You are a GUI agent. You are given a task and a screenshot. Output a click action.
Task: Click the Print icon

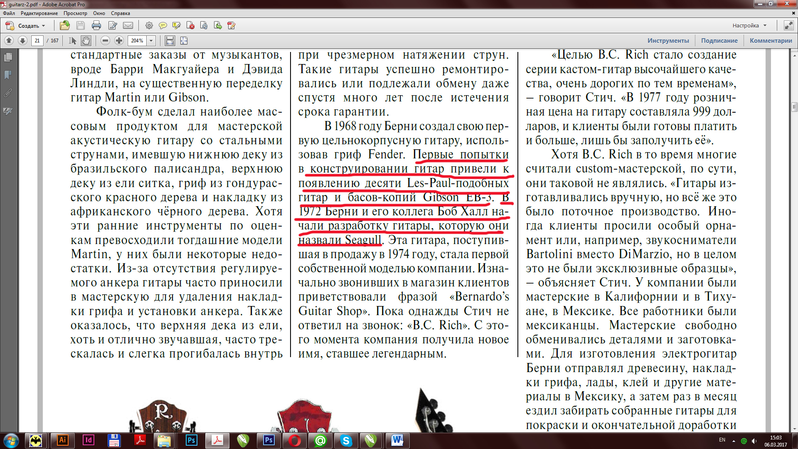tap(96, 26)
